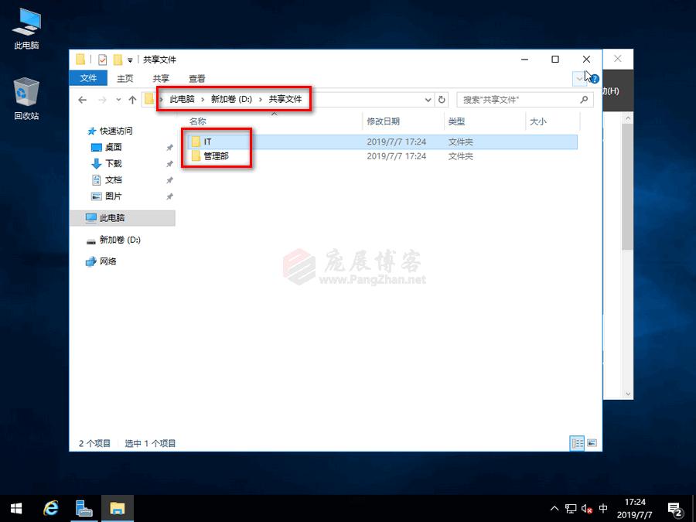Screen dimensions: 696x522
Task: Go up one level with the up arrow
Action: (x=131, y=99)
